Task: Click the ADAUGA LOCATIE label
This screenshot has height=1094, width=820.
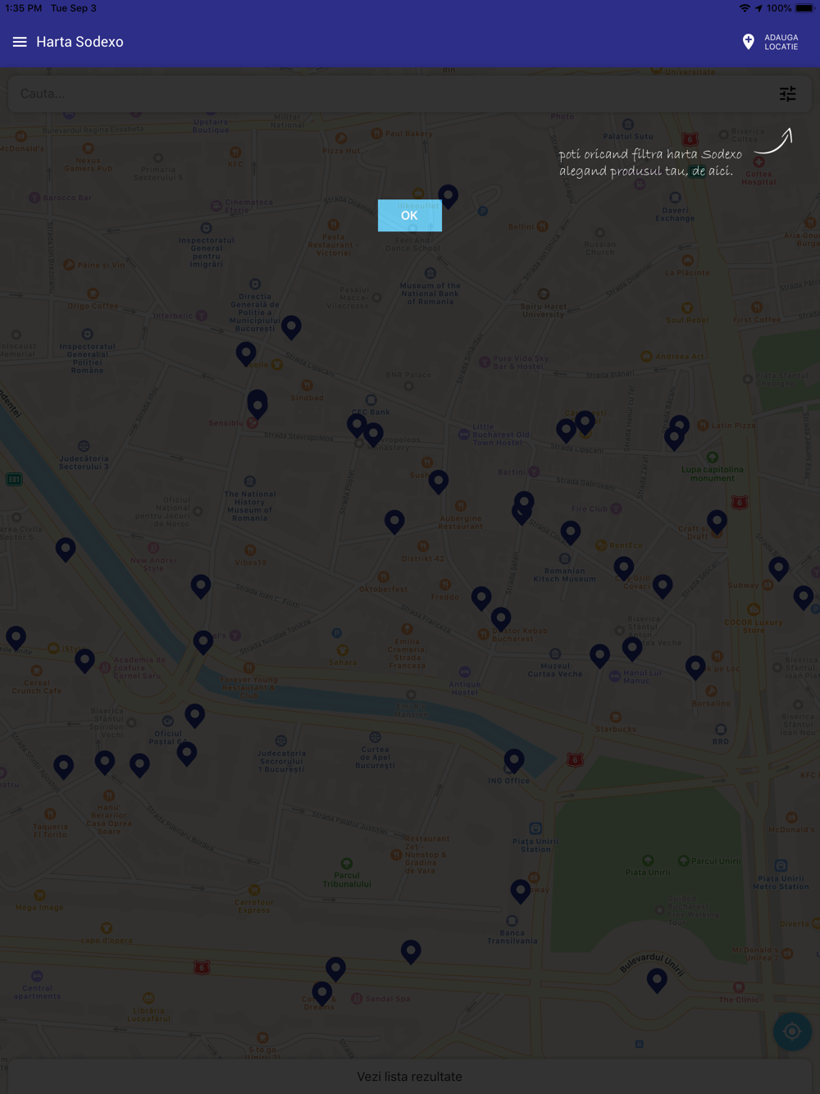Action: (x=781, y=42)
